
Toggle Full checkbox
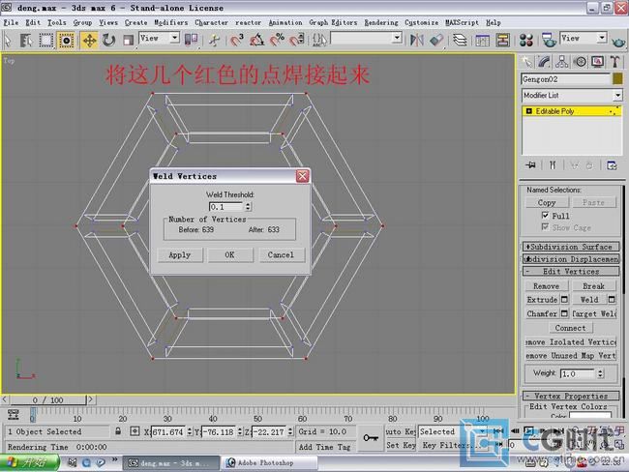(x=545, y=216)
